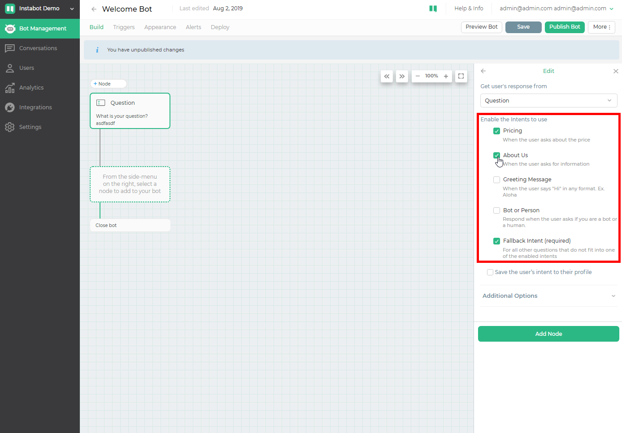Click 'Get user's response from' label
Viewport: 622px width, 433px height.
click(x=513, y=86)
